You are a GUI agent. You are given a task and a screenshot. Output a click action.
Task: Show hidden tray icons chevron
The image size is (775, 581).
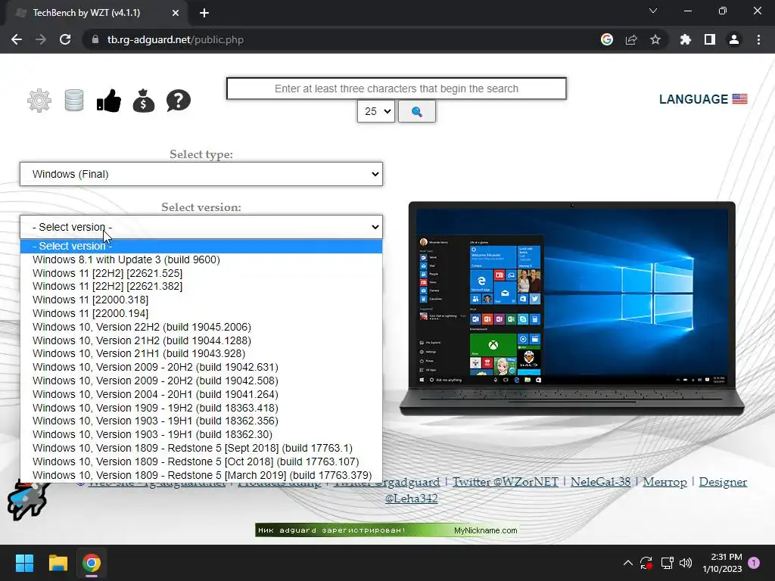(627, 563)
